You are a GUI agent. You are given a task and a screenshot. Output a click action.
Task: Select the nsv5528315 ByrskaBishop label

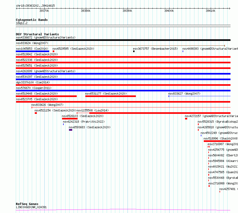point(218,122)
